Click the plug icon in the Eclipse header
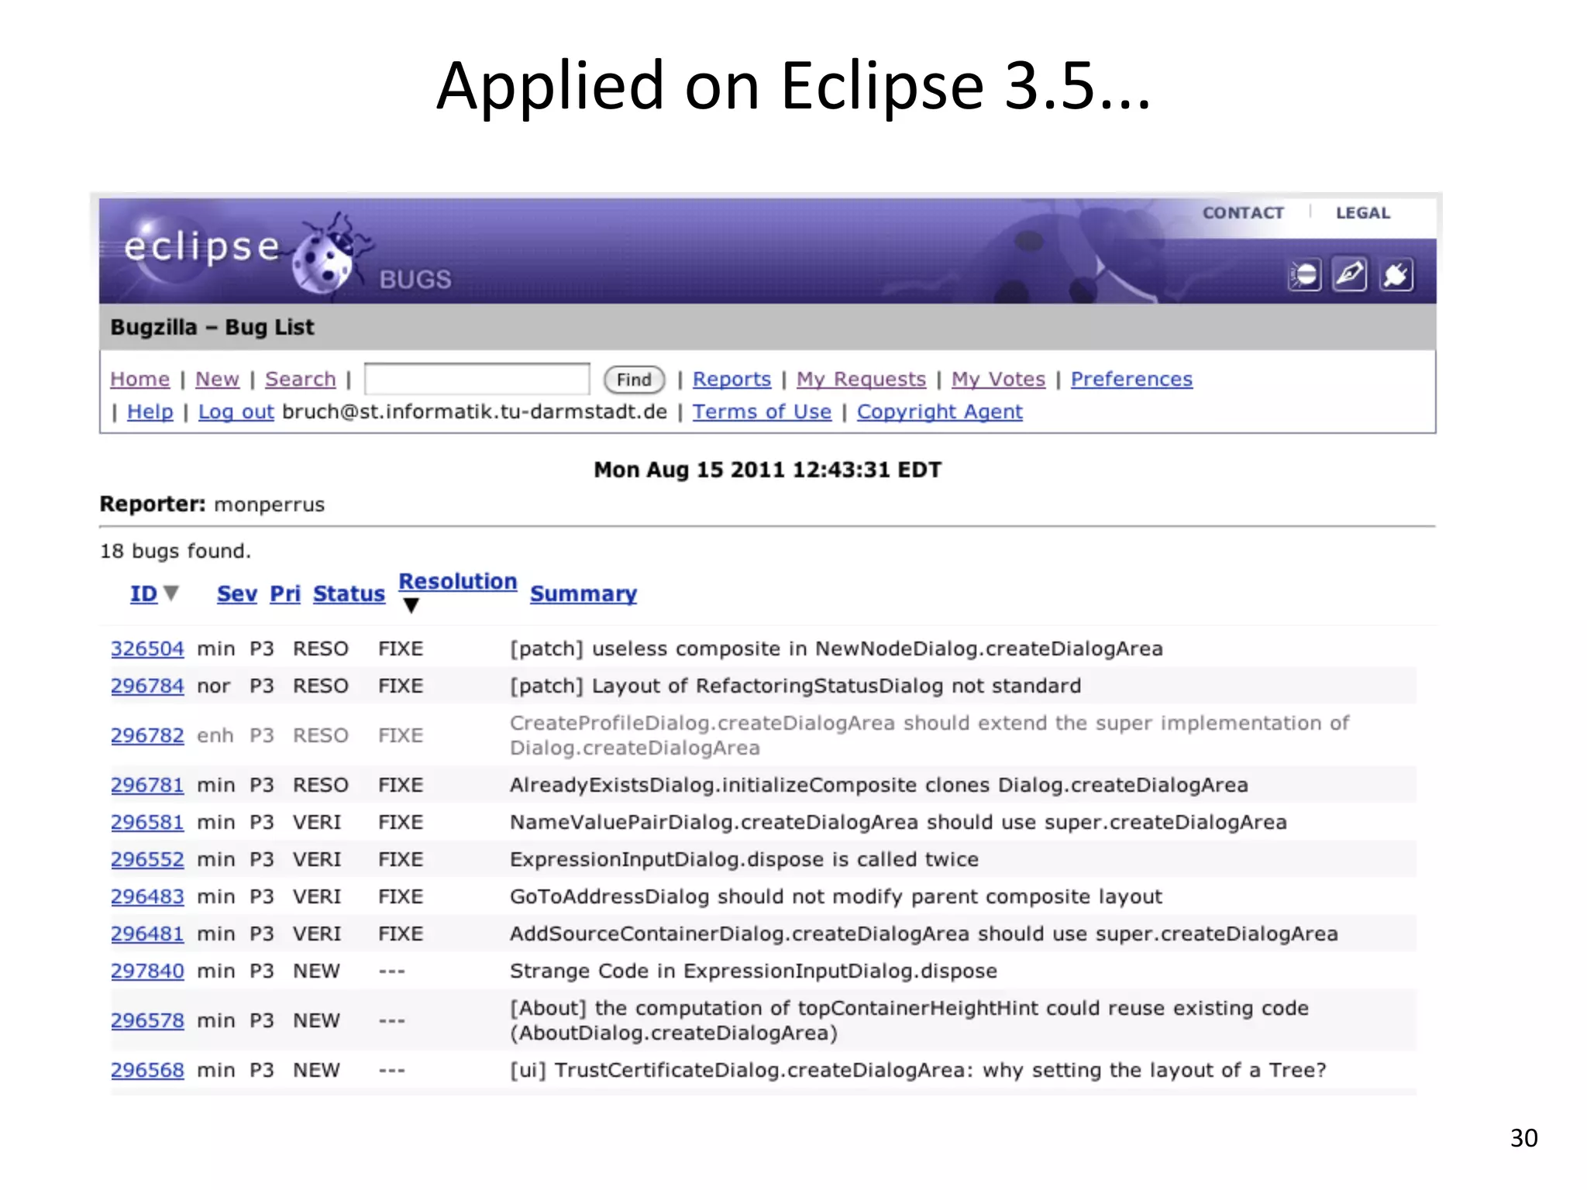Screen dimensions: 1587x1190 pos(1396,275)
